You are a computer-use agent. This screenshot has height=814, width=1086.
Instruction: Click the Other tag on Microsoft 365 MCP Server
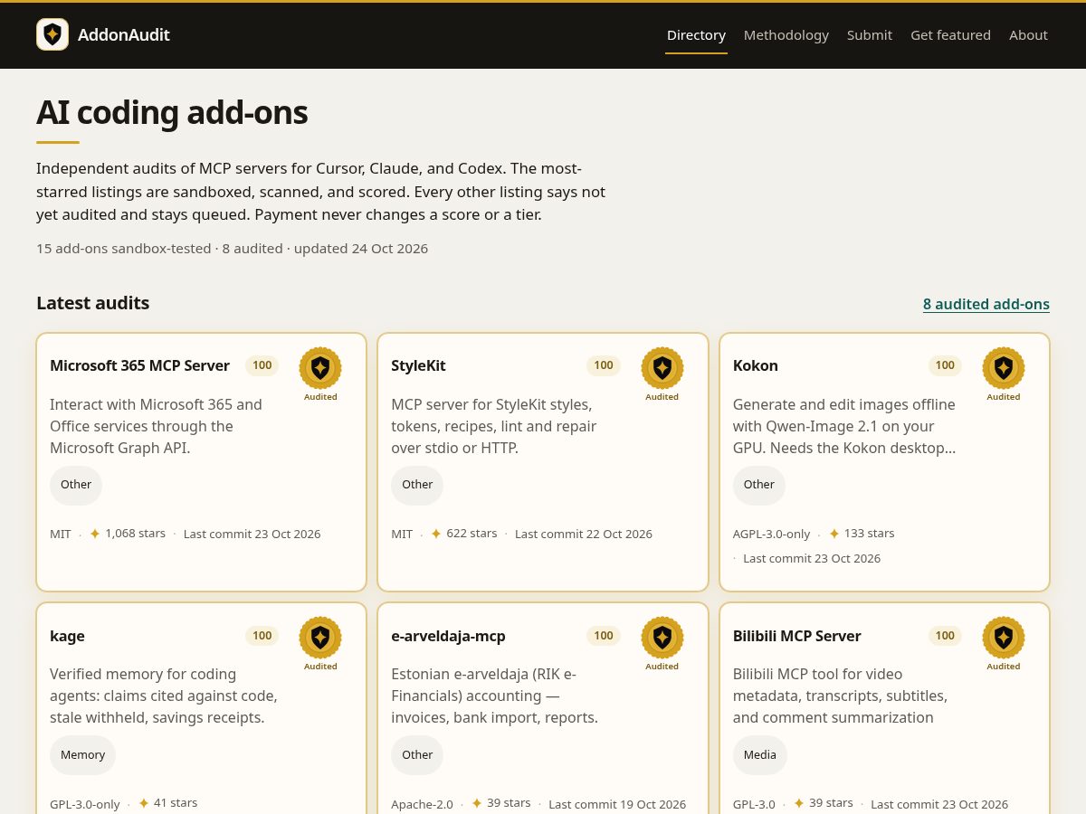76,485
